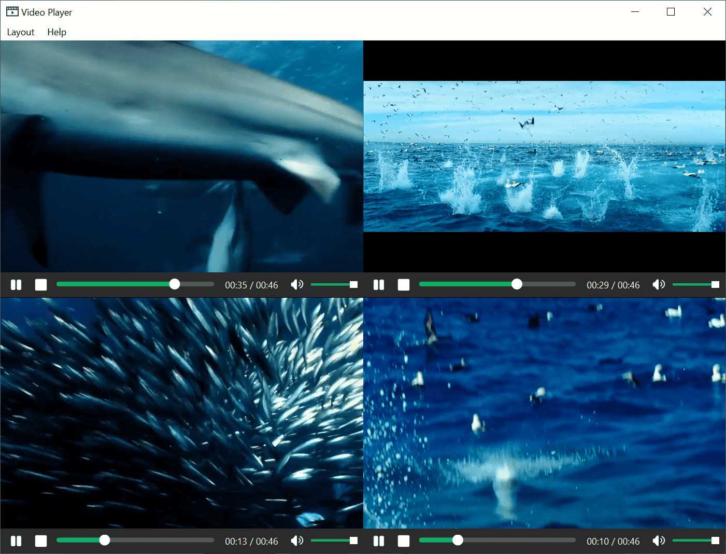The image size is (726, 554).
Task: Mute audio of the top-right video
Action: pyautogui.click(x=659, y=284)
